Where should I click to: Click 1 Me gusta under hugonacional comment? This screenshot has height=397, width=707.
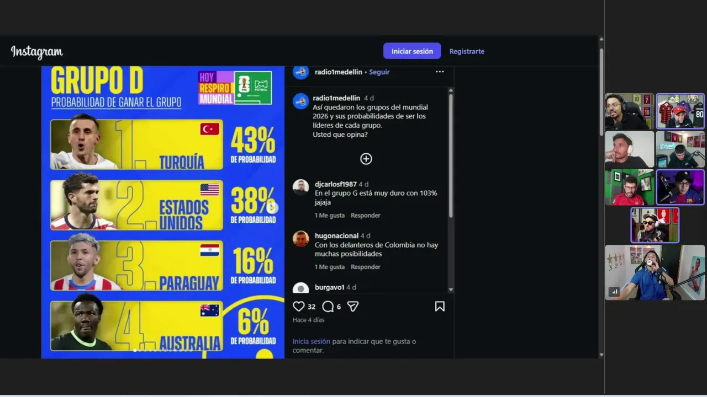click(x=330, y=267)
